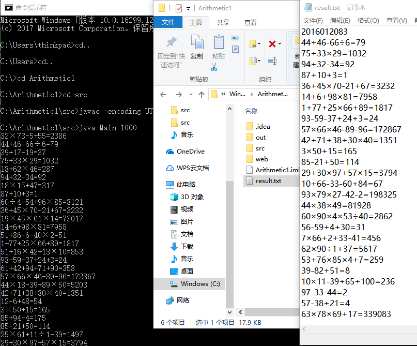417x346 pixels.
Task: Click Win... breadcrumb in address bar
Action: (237, 94)
